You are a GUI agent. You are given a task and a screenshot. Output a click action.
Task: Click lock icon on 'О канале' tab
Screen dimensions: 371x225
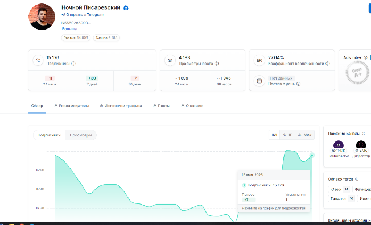click(183, 106)
